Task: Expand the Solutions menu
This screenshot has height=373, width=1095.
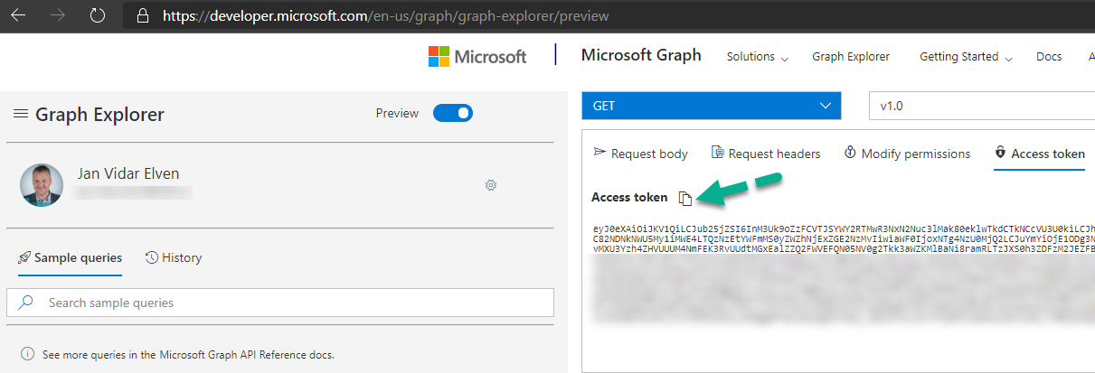Action: pos(758,57)
